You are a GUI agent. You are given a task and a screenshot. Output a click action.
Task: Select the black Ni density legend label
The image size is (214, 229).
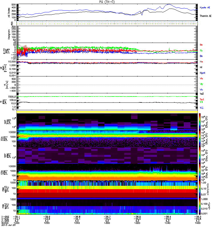[201, 67]
